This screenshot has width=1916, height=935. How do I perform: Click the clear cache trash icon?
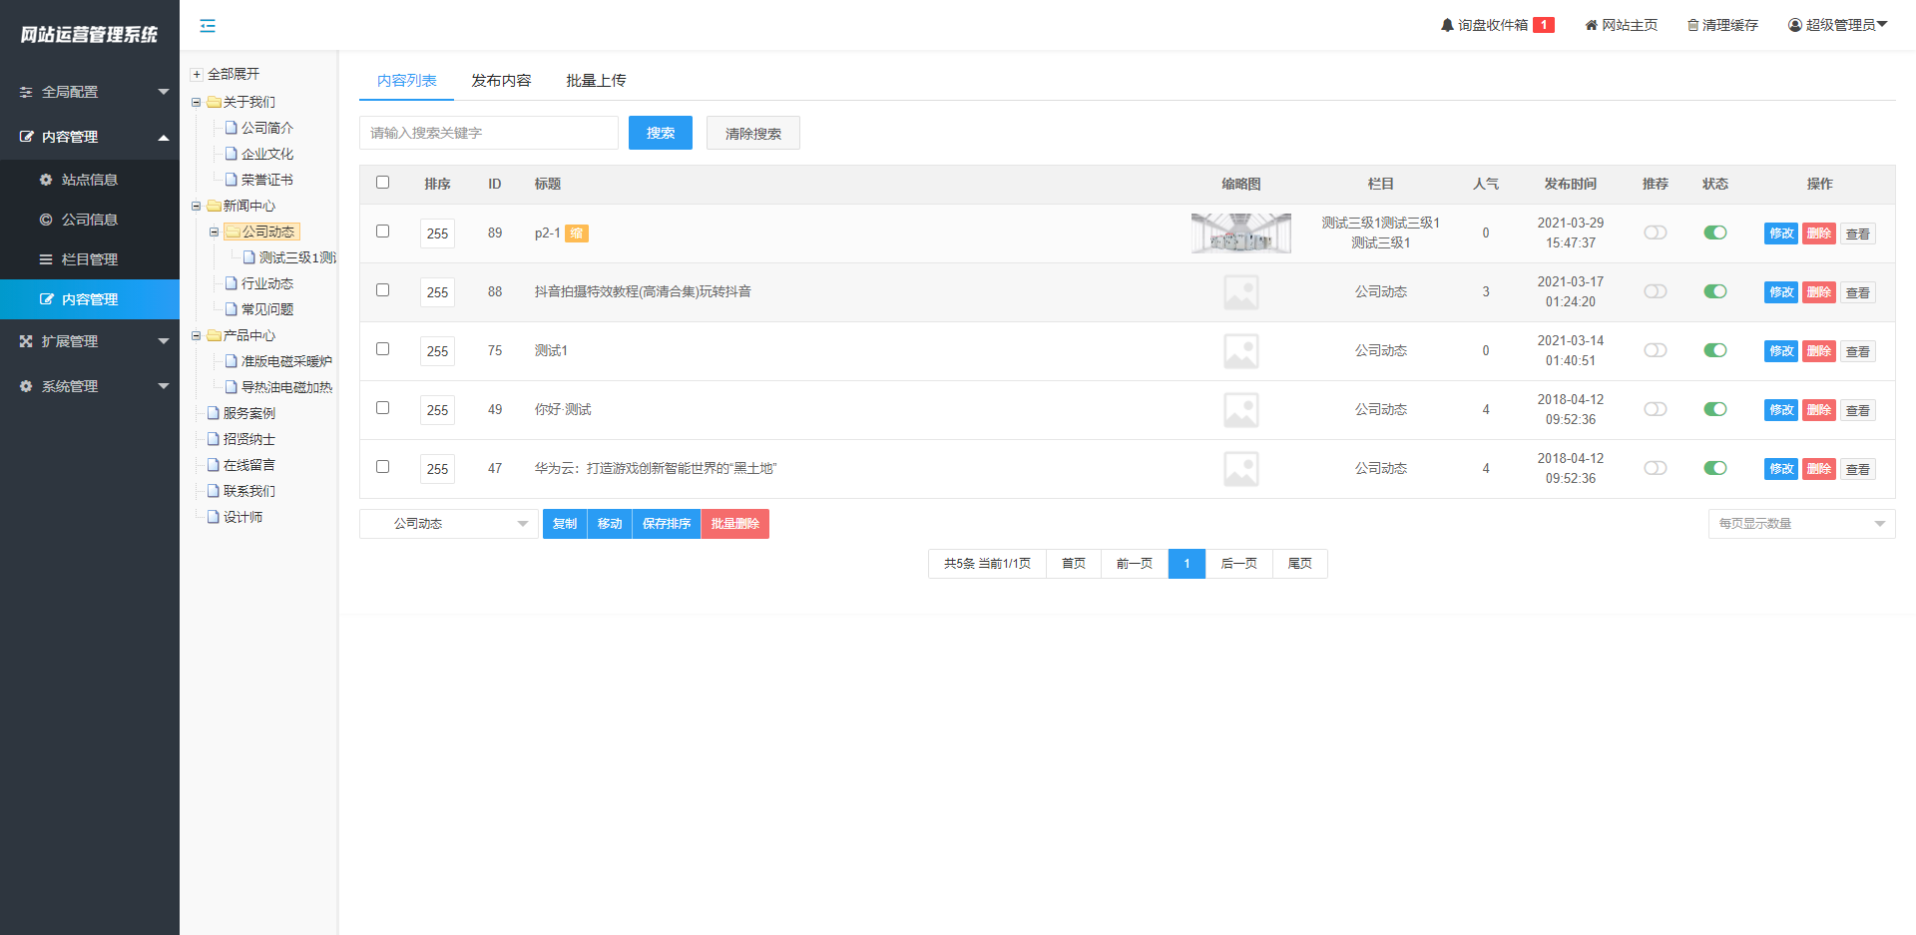coord(1692,25)
